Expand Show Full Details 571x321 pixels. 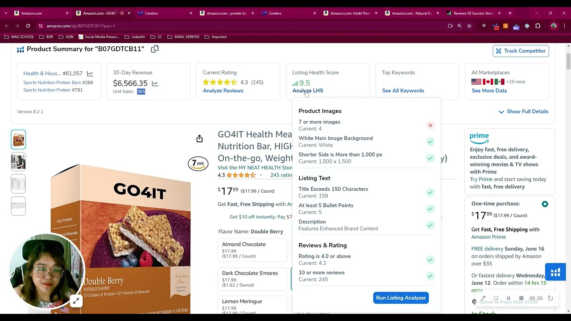523,111
